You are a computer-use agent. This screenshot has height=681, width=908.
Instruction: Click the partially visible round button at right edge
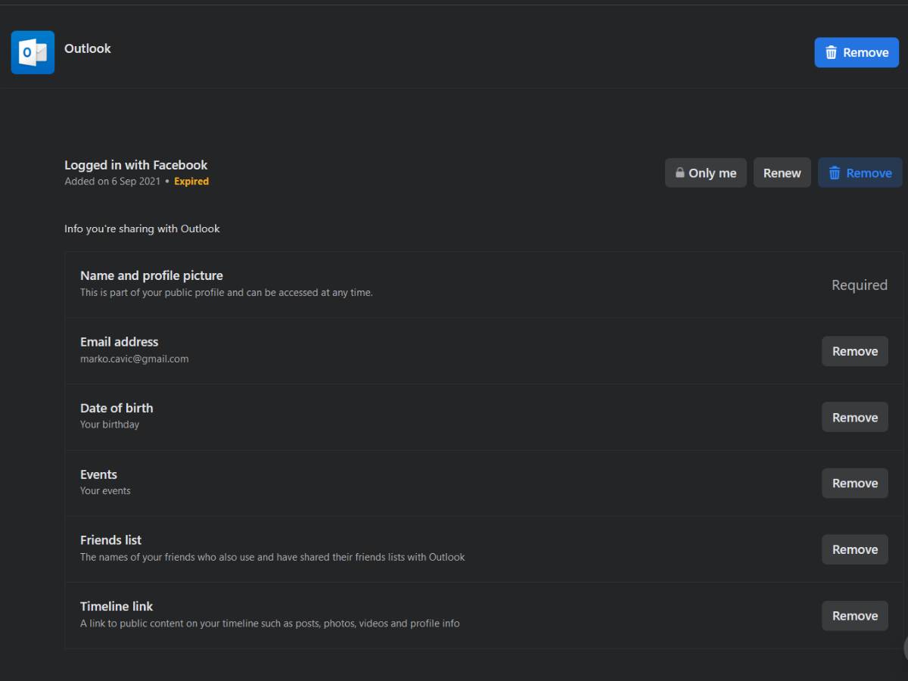(904, 648)
